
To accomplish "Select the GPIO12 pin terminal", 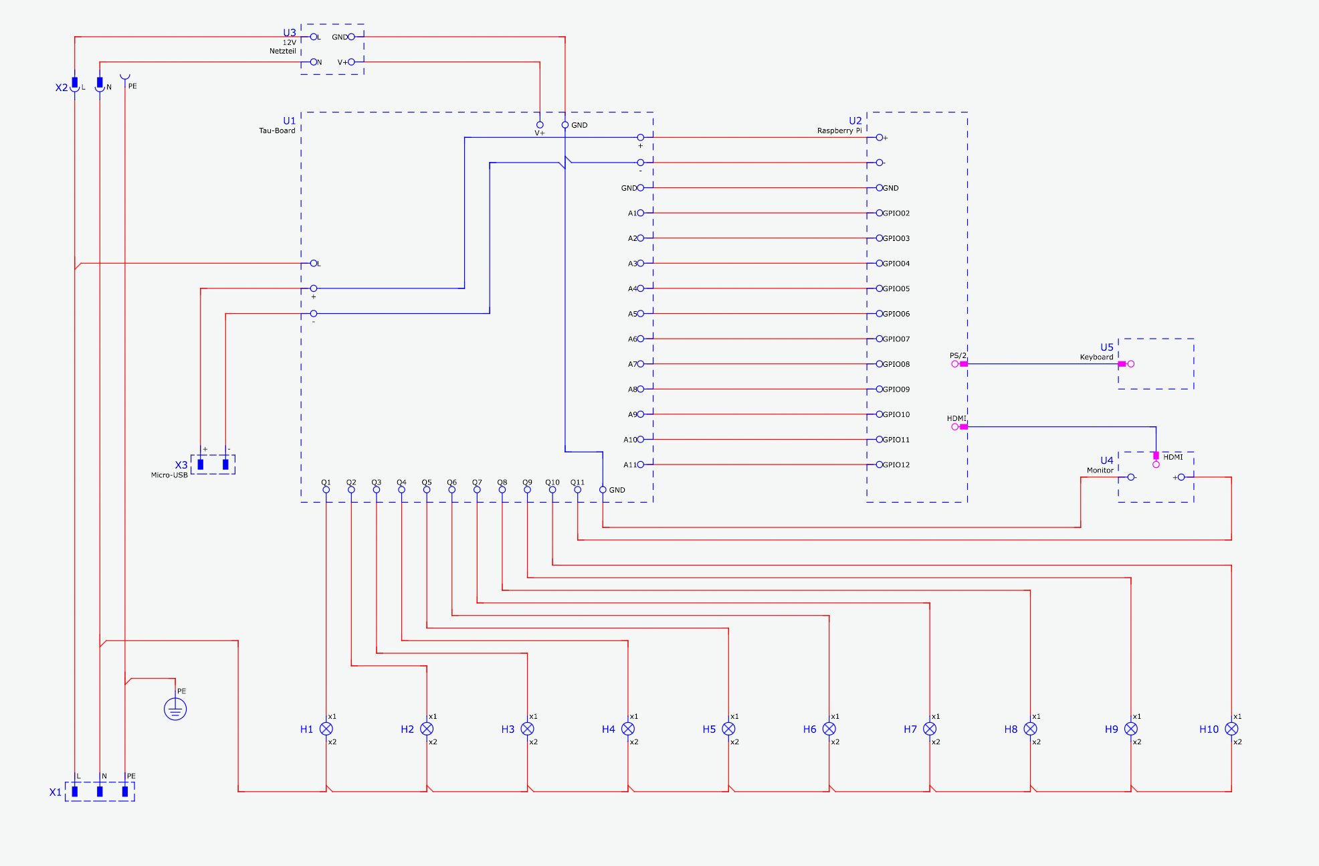I will [880, 464].
